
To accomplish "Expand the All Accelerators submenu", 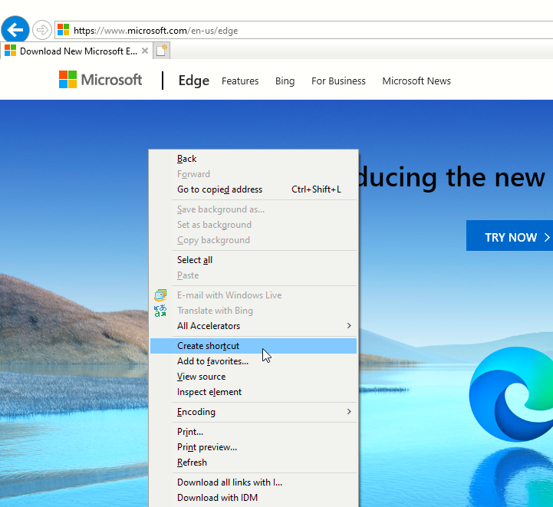I will point(253,326).
